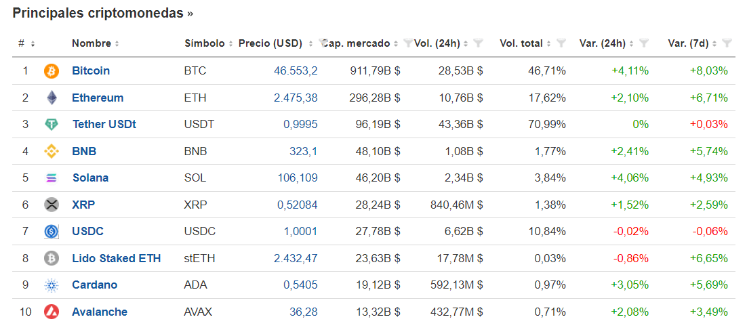
Task: Open filter for Vol. (24h) column
Action: (478, 43)
